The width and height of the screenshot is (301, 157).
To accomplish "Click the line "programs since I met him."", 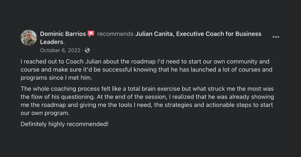I will point(56,78).
